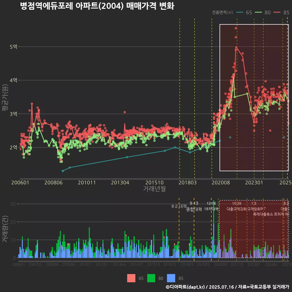Click the first teal 65㎡ data point
This screenshot has height=292, width=292.
(x=63, y=171)
